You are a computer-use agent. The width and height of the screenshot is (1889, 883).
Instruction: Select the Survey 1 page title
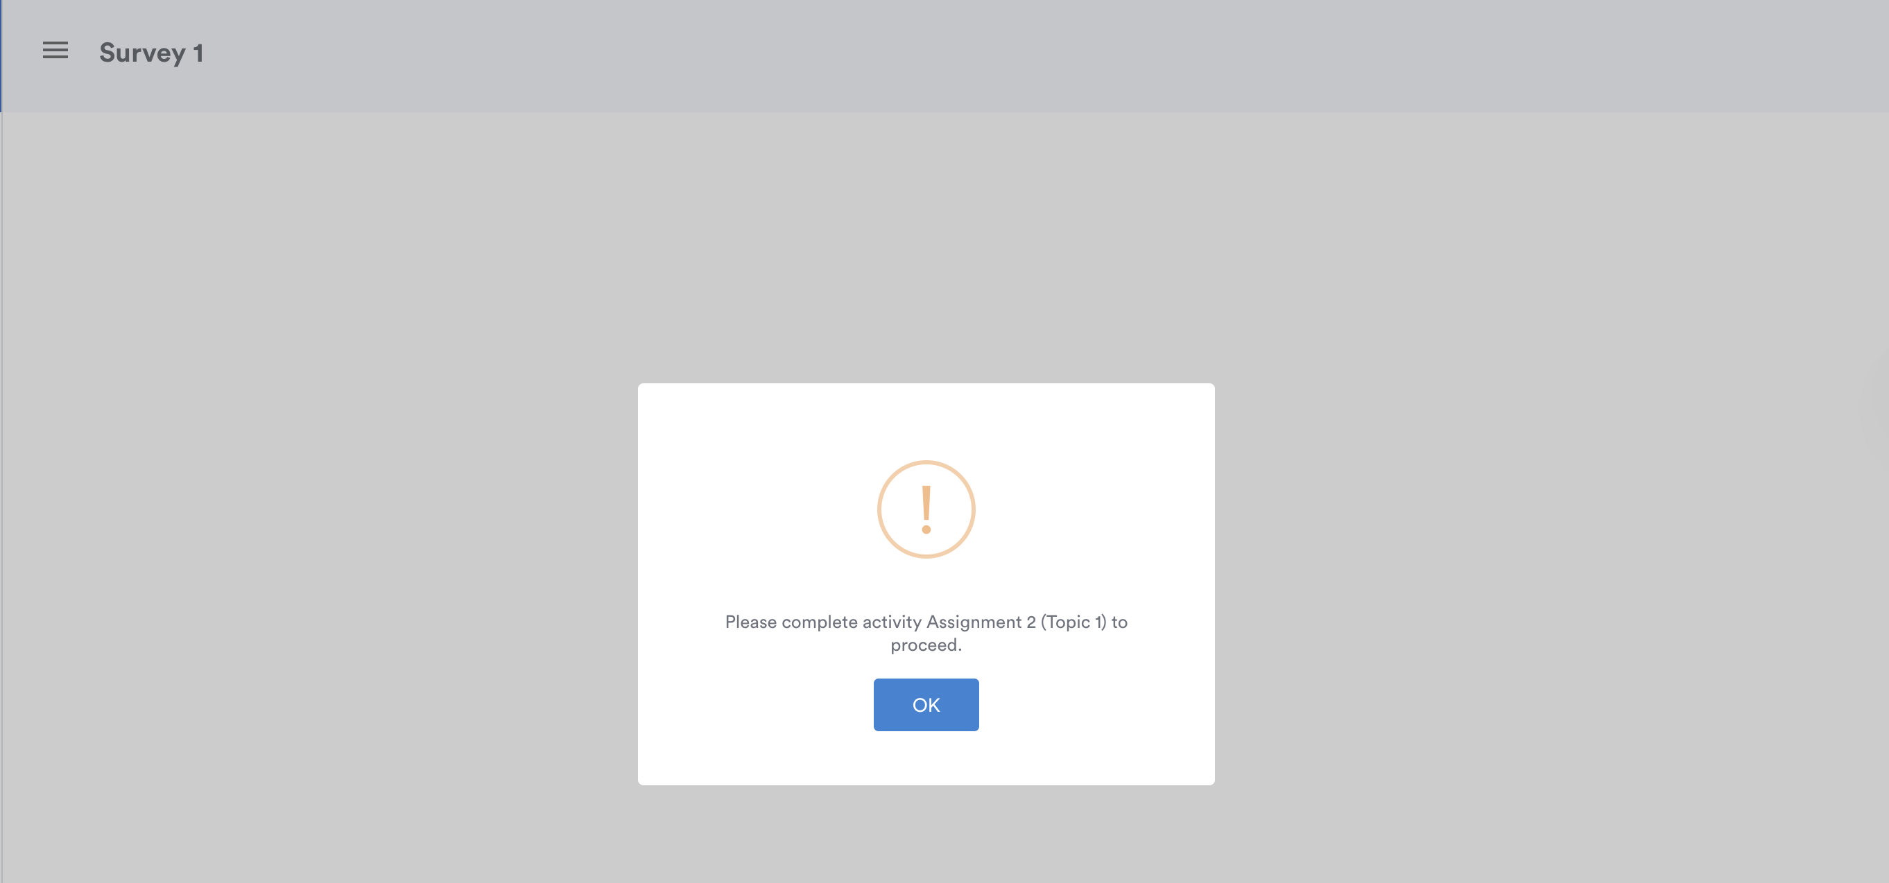click(151, 53)
